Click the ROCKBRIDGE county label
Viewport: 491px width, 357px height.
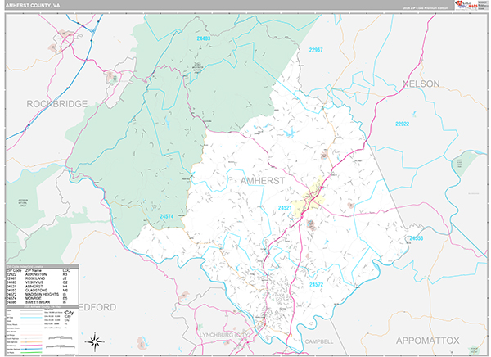(56, 104)
